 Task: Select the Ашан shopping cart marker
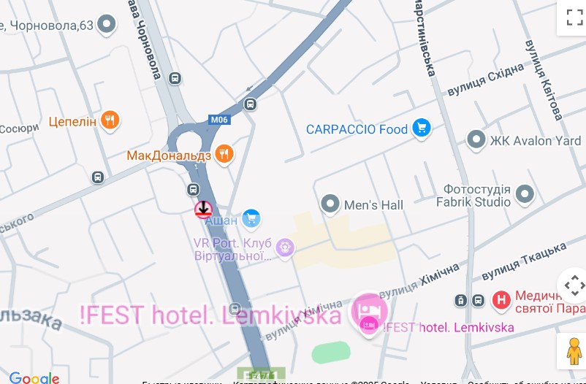(251, 219)
